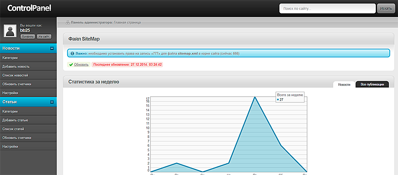Open Обновить счетчики under Новости

click(28, 84)
